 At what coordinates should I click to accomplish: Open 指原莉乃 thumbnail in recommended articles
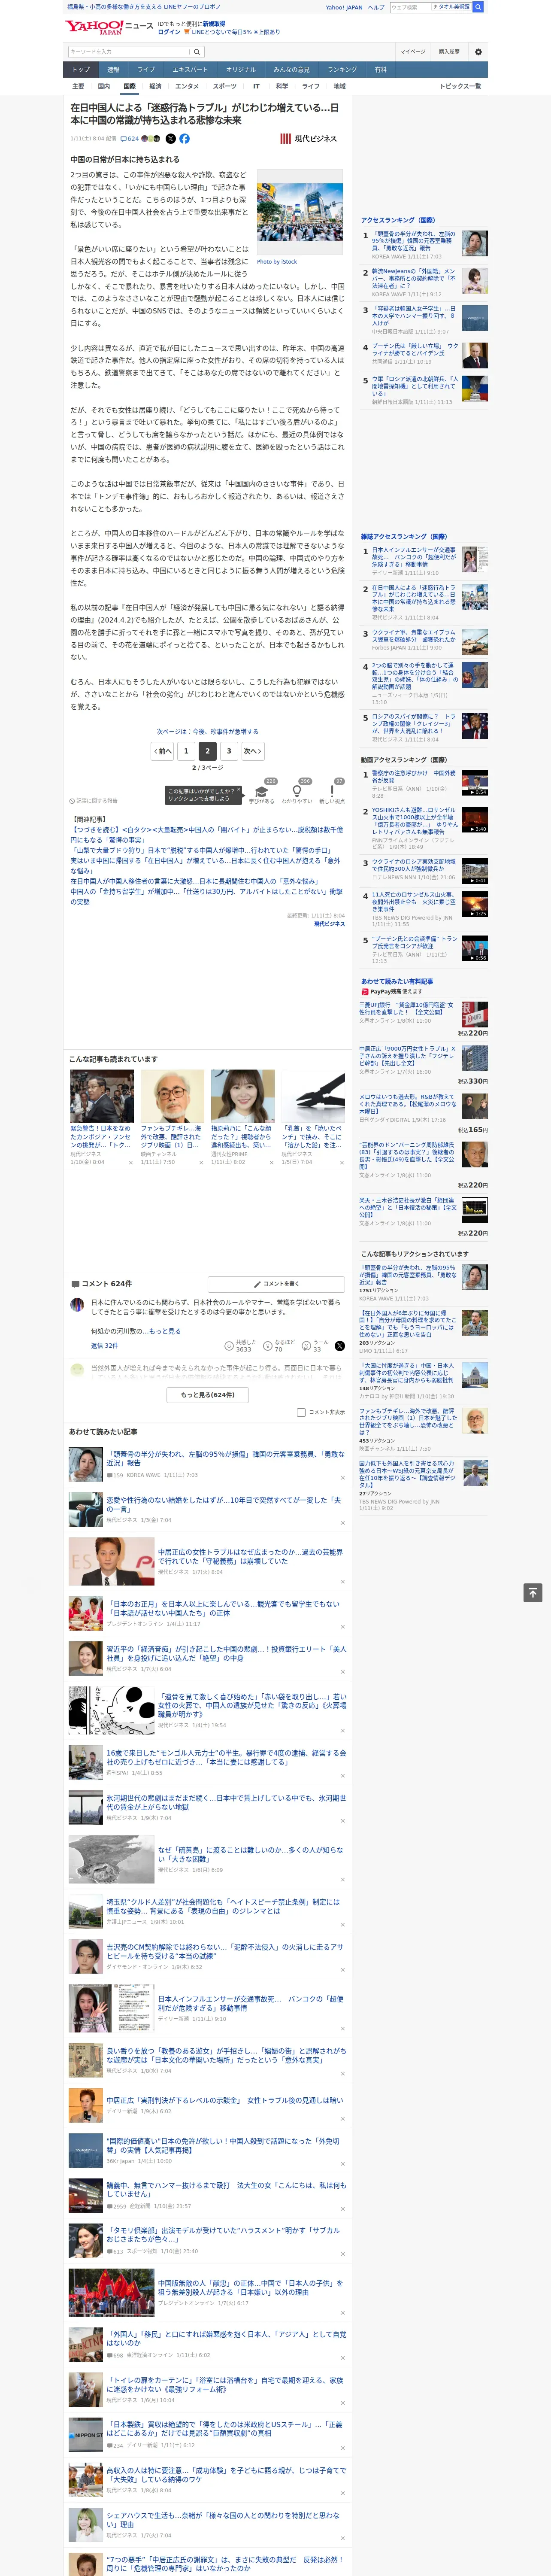coord(243,1096)
